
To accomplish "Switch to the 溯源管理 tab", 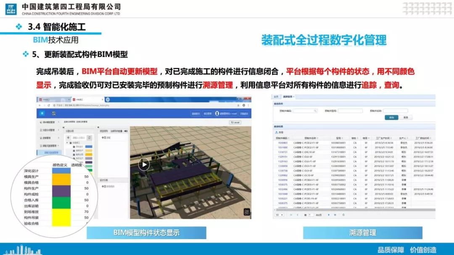I will coord(288,97).
